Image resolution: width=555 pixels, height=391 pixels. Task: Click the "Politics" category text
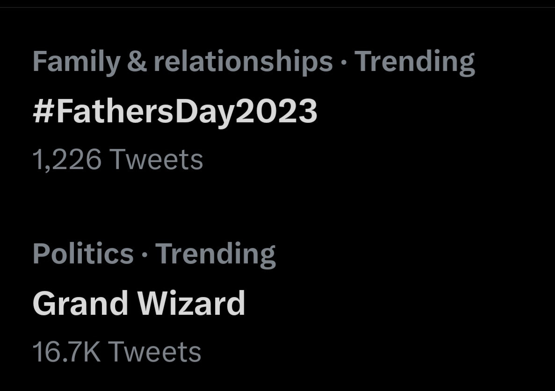point(83,254)
